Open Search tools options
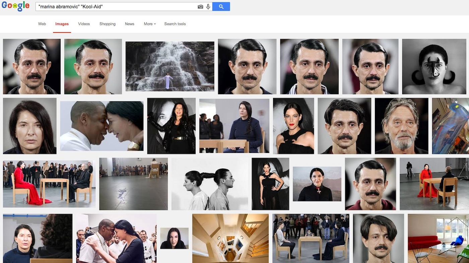Image resolution: width=469 pixels, height=263 pixels. point(175,24)
